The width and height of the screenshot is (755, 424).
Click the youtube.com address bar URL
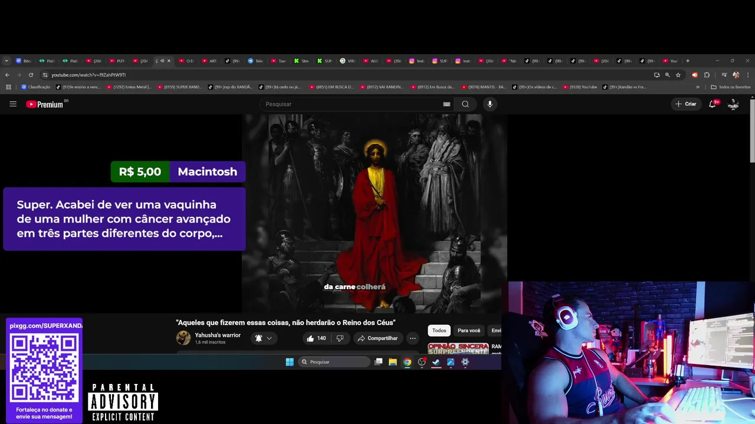point(88,75)
